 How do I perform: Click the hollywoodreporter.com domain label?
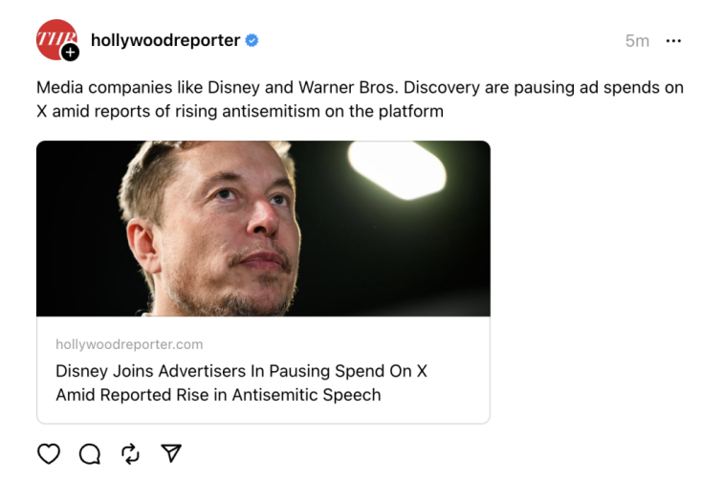[x=129, y=344]
